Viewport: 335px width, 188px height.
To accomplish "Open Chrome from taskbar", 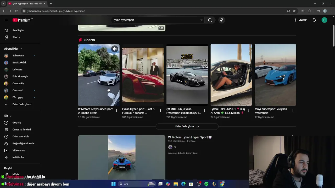I will click(222, 184).
